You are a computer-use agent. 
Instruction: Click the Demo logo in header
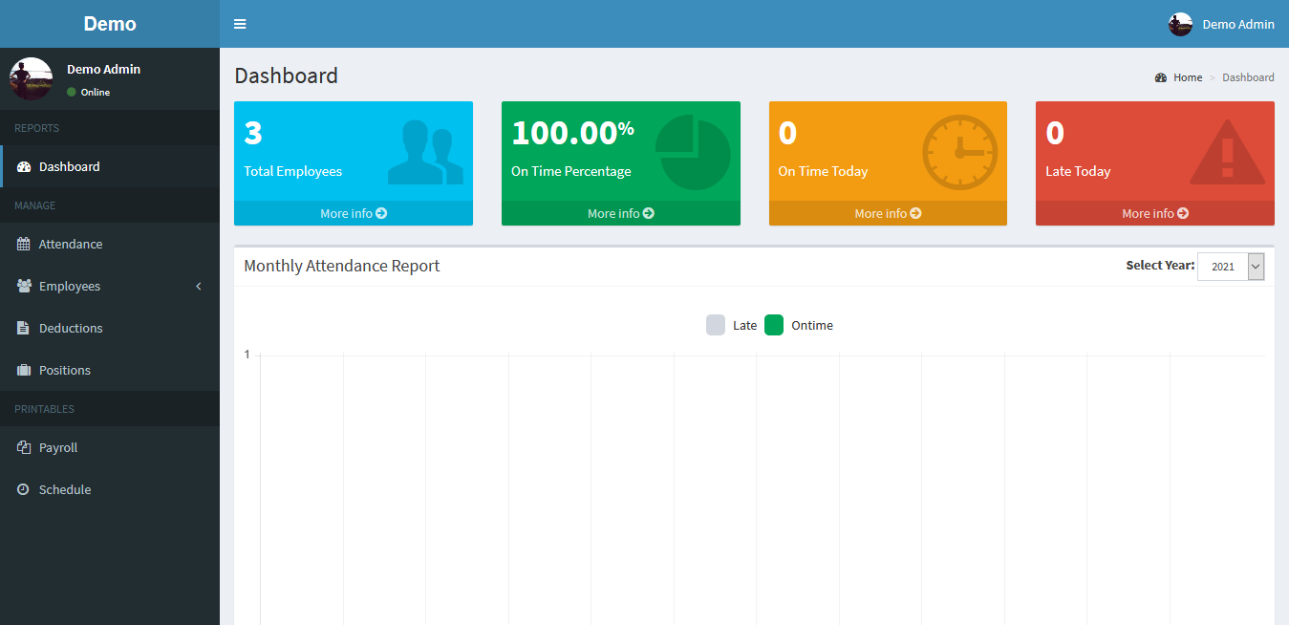click(x=110, y=24)
